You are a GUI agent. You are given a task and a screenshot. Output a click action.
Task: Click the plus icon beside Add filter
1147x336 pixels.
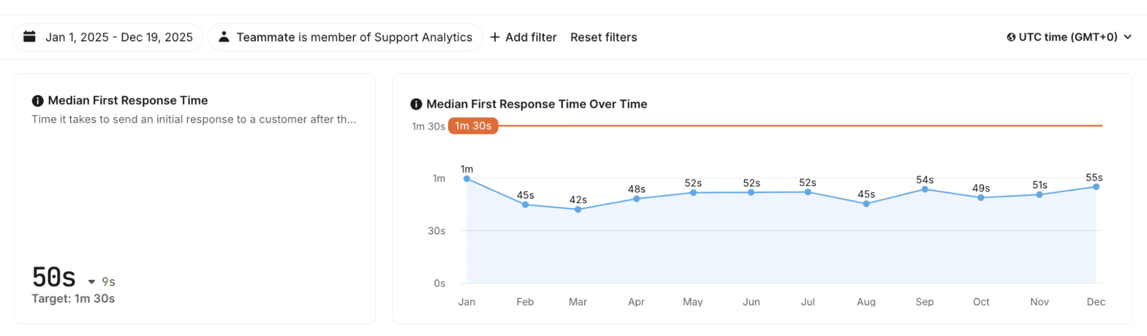tap(495, 37)
